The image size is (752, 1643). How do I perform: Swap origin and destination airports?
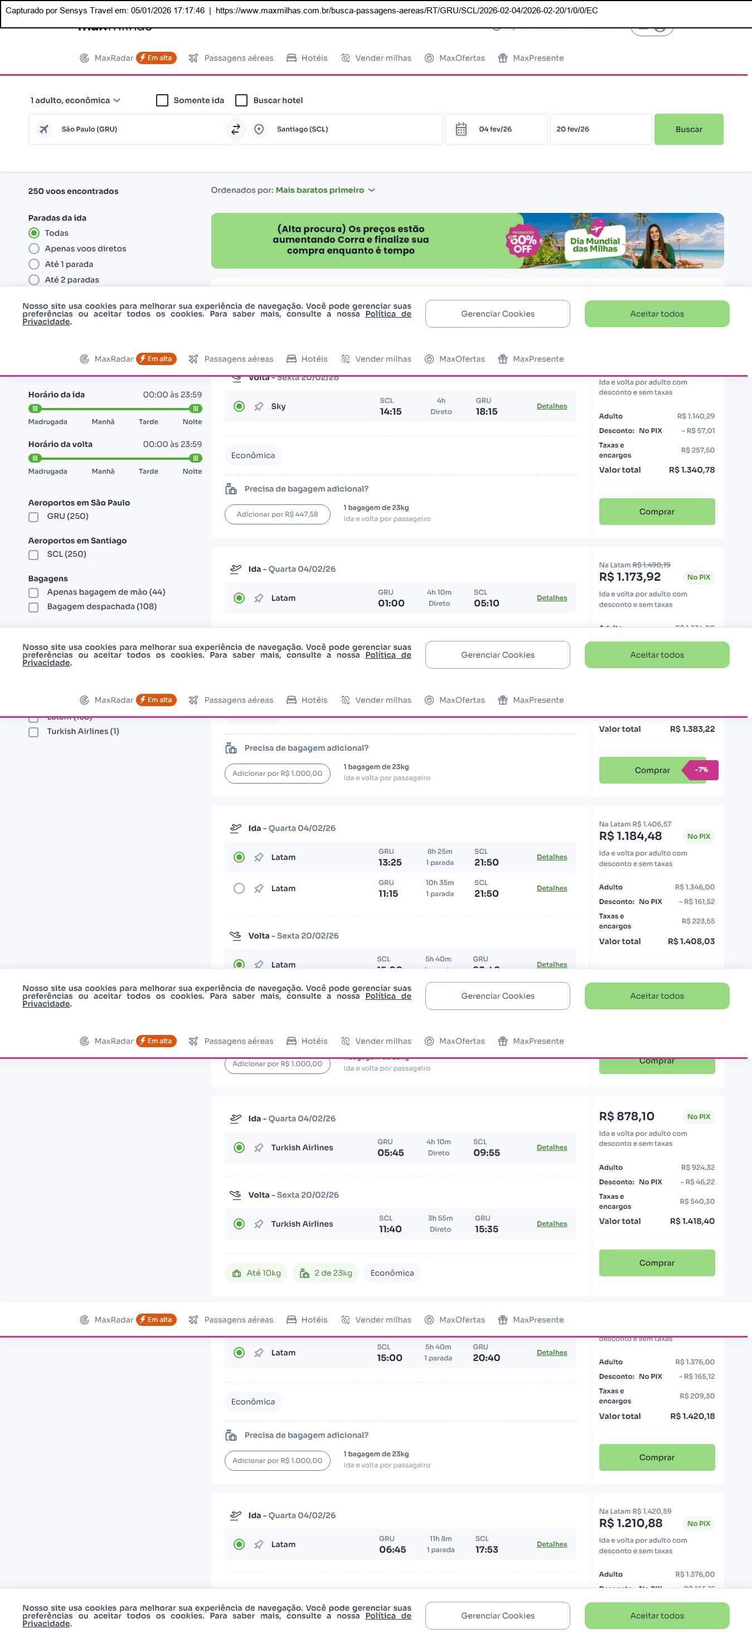coord(235,129)
